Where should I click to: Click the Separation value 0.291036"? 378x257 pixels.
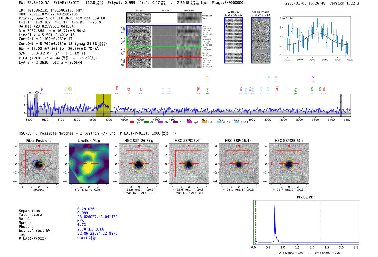coord(87,209)
